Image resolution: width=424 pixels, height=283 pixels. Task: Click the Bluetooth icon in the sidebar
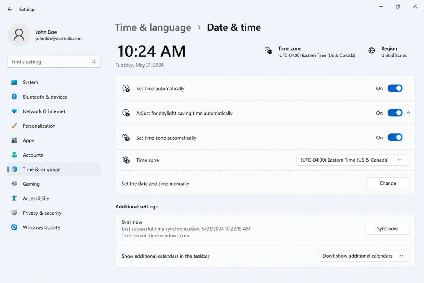(14, 97)
